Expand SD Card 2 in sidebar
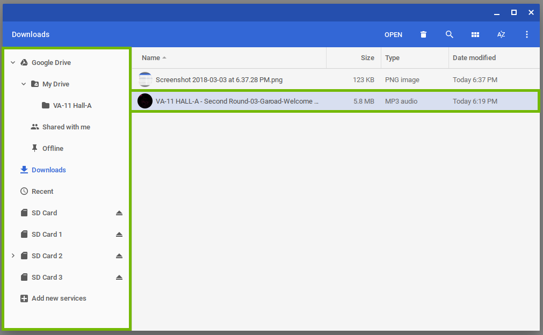This screenshot has width=543, height=335. coord(12,256)
